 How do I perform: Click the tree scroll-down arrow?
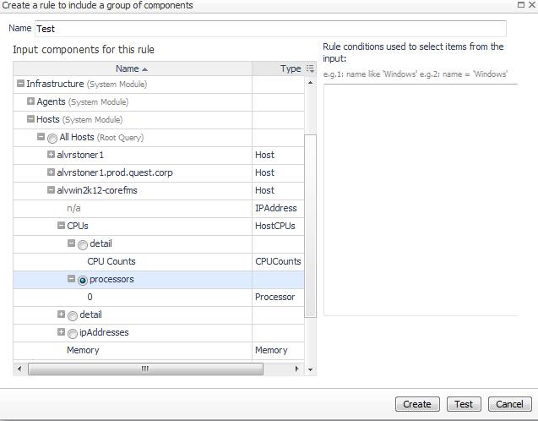[310, 369]
